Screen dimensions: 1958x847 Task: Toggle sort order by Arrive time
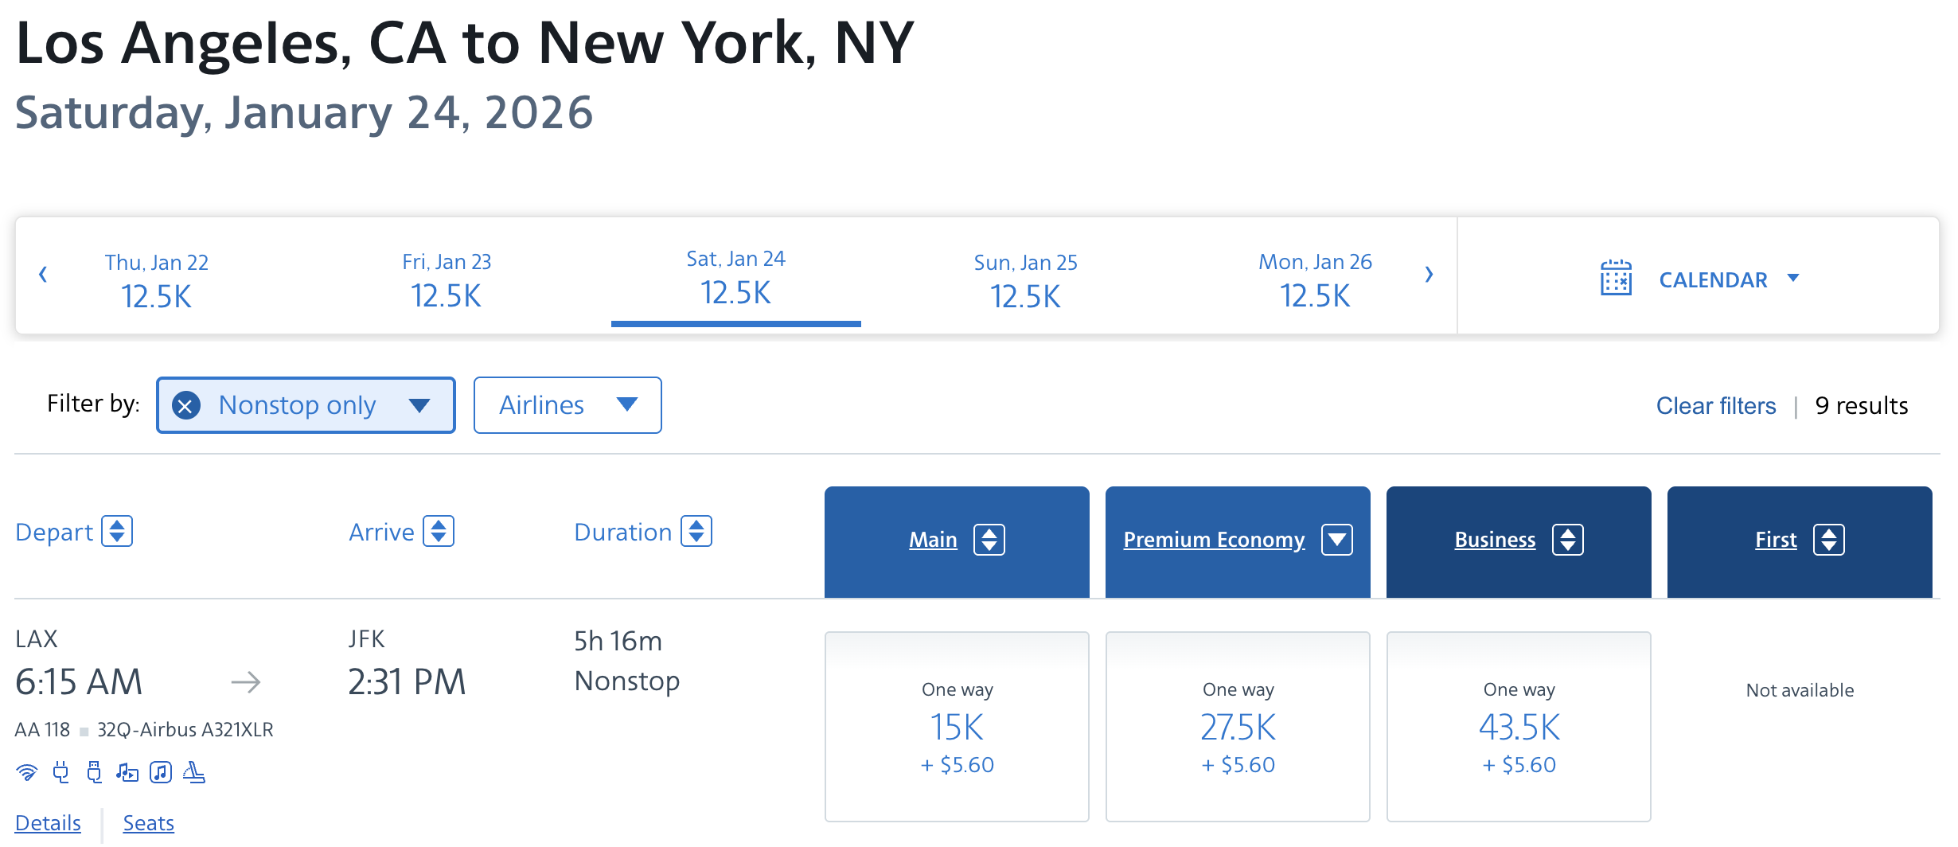coord(439,532)
